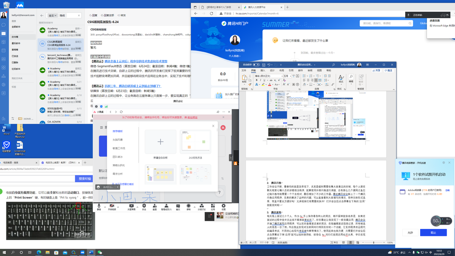455x256 pixels.
Task: Refresh the 小画桌 whiteboard page
Action: click(x=121, y=112)
